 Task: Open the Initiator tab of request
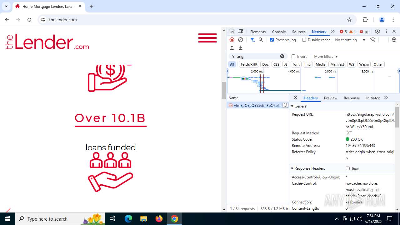(373, 98)
